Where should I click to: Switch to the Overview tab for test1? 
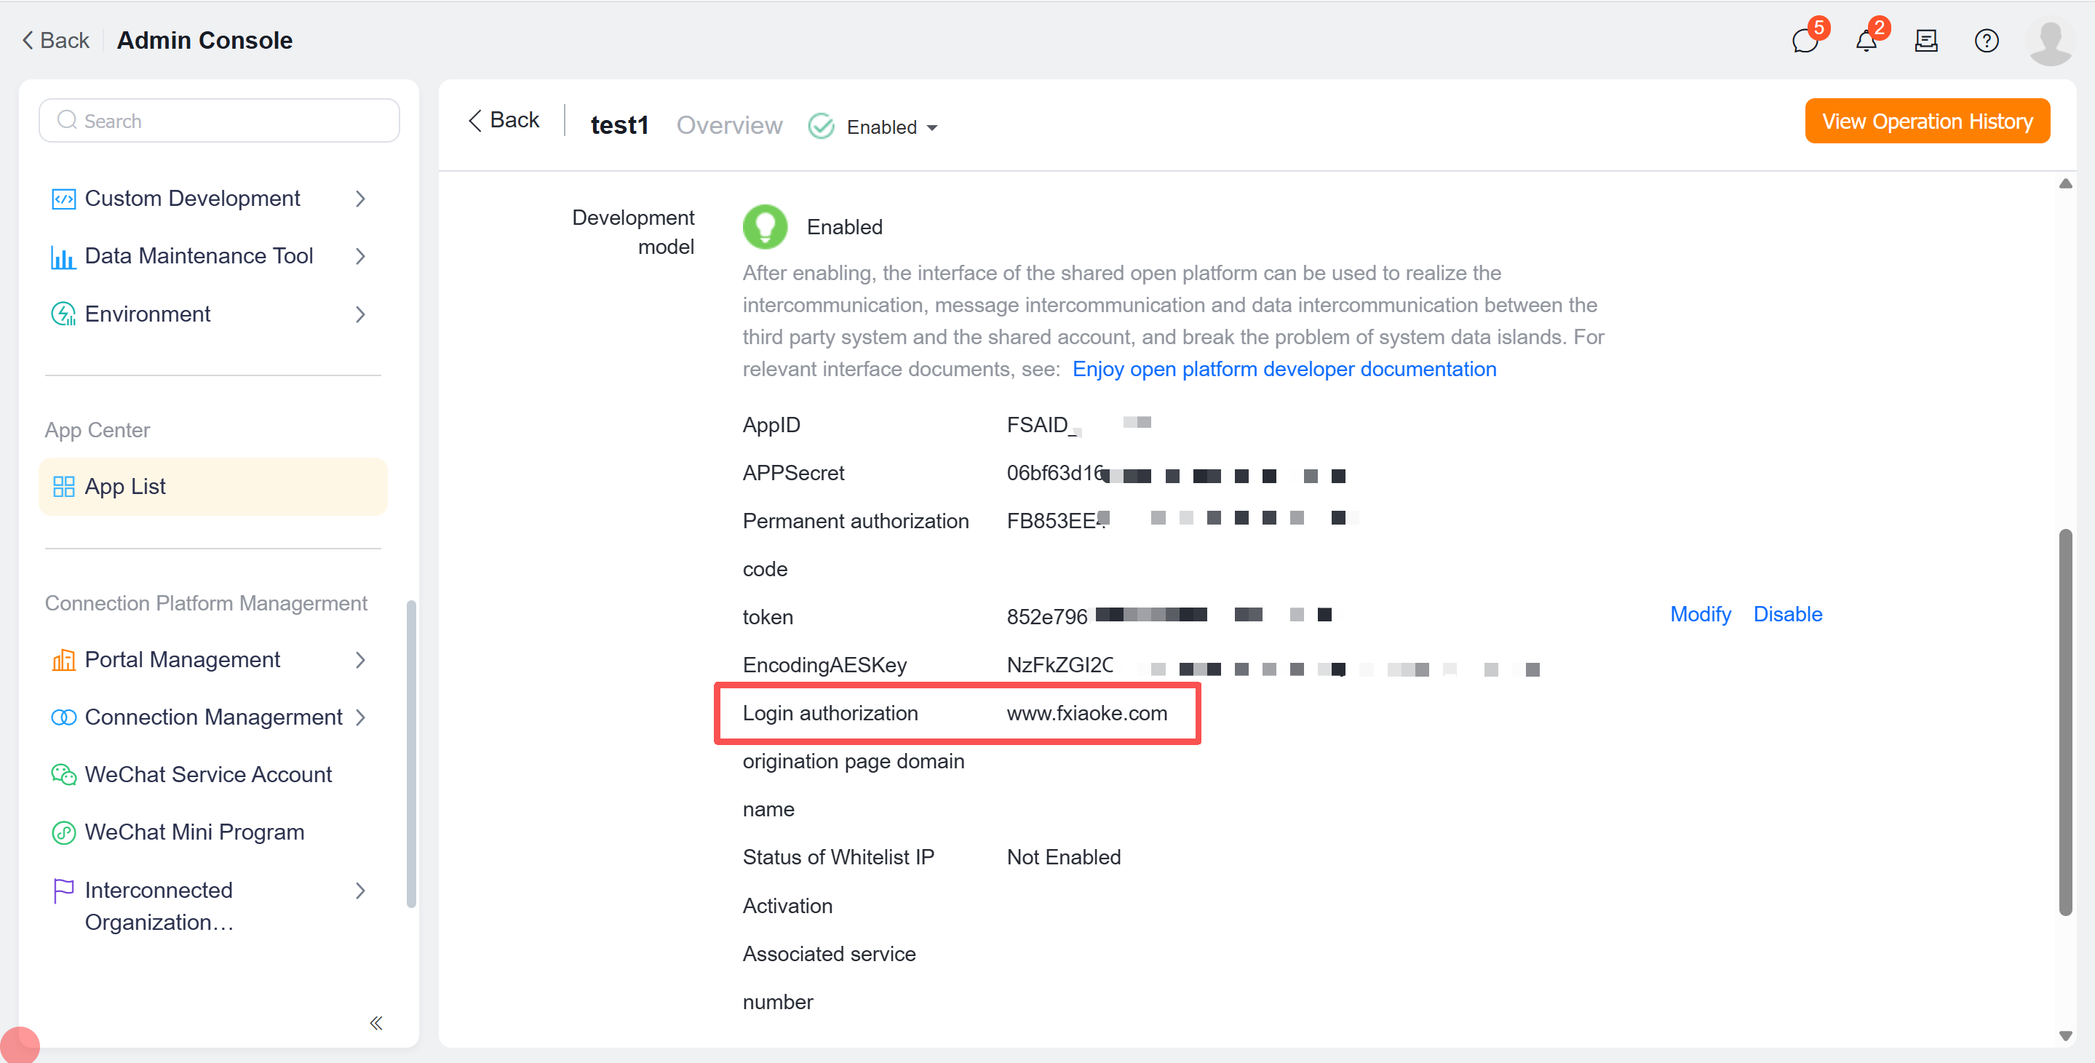pos(730,124)
